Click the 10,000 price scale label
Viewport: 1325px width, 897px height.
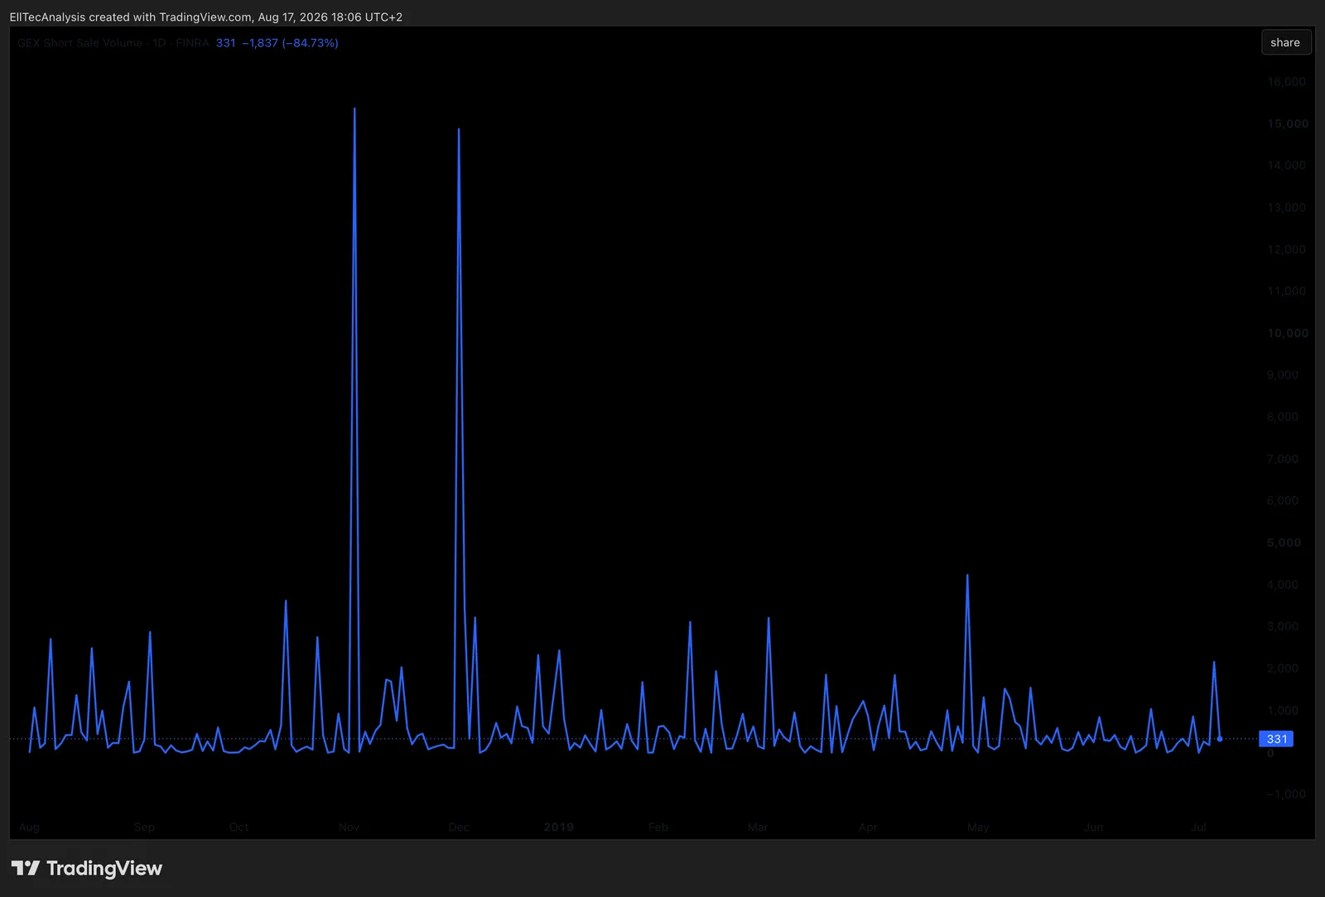[1288, 333]
